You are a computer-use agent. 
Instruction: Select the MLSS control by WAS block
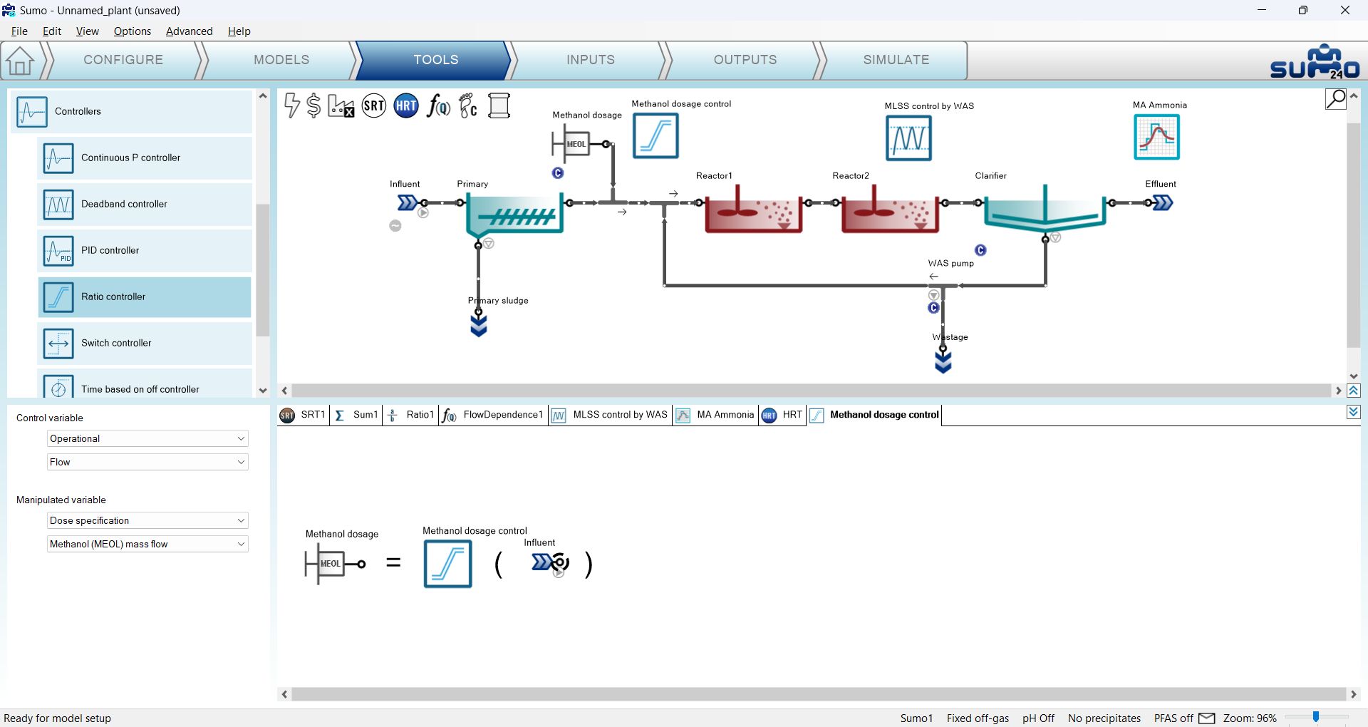pos(908,138)
